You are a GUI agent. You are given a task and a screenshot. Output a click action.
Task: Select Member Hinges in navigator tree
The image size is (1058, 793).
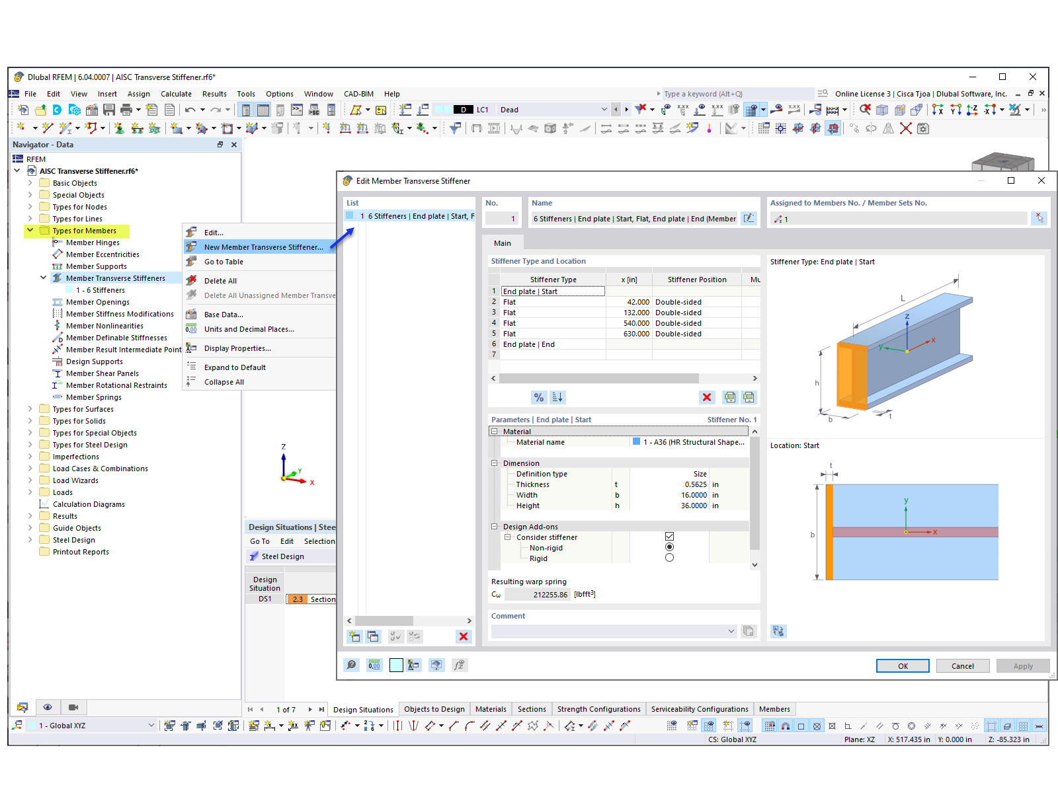(93, 243)
